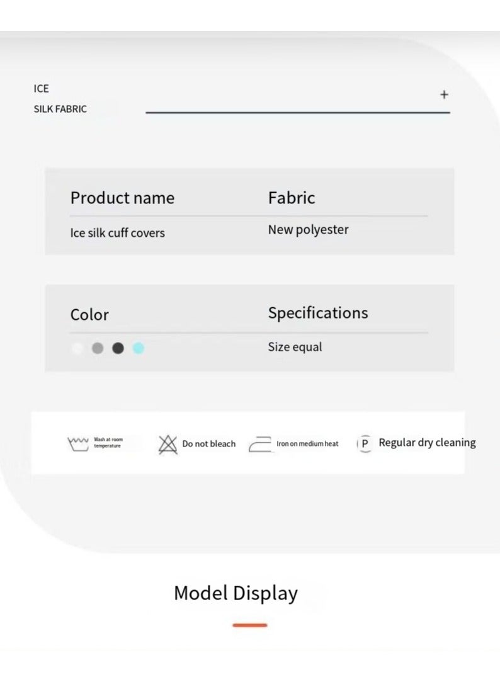The width and height of the screenshot is (500, 682).
Task: Click the Product name heading
Action: pyautogui.click(x=122, y=198)
